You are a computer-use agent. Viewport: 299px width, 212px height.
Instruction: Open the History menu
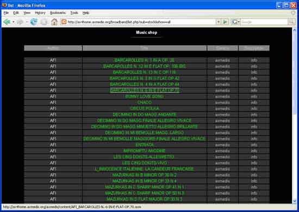click(x=40, y=13)
